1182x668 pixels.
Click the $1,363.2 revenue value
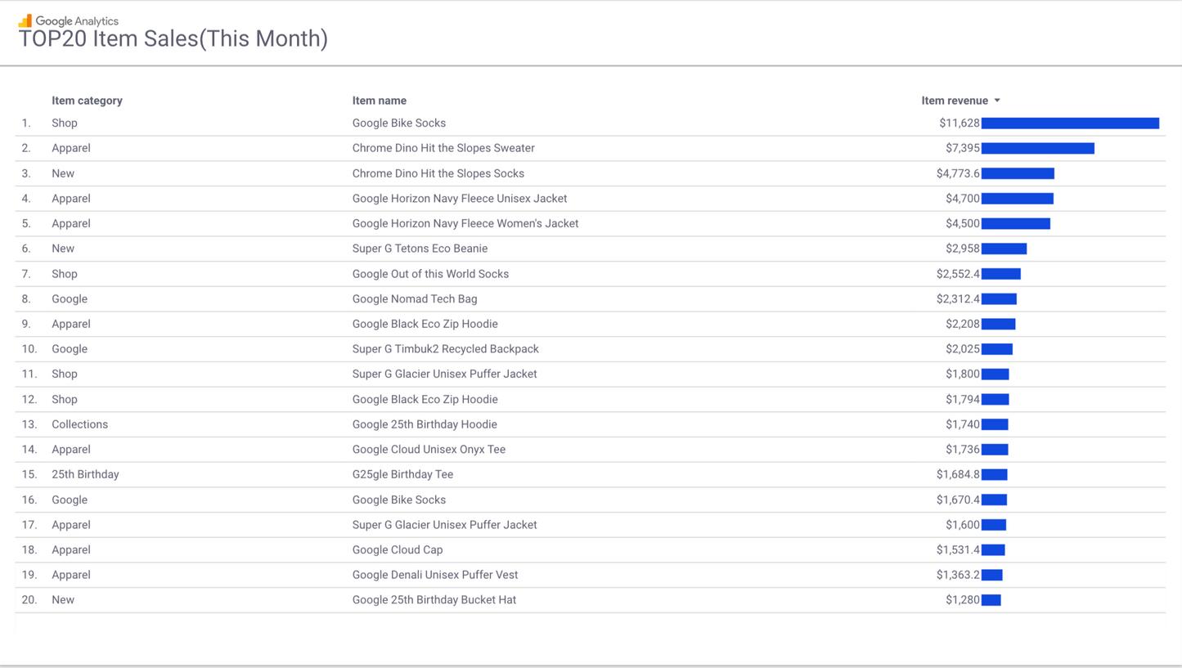(x=958, y=575)
